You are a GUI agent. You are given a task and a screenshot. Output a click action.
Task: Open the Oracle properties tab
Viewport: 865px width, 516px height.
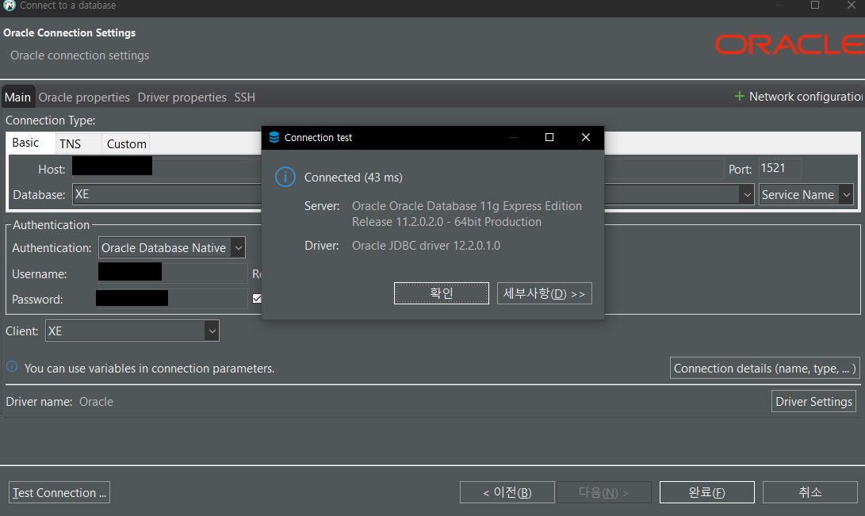tap(84, 97)
